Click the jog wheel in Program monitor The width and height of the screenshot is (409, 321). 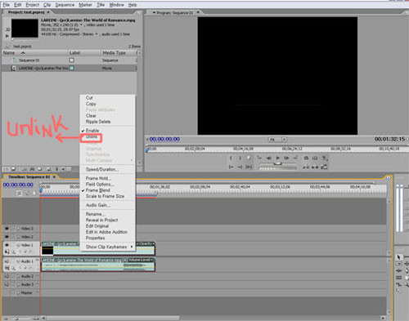click(277, 168)
